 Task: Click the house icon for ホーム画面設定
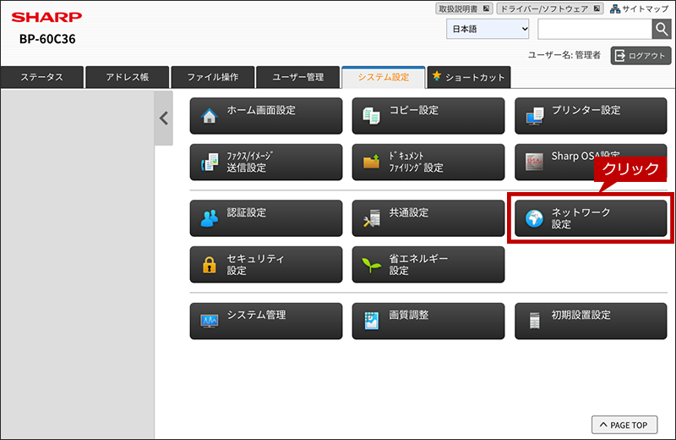click(209, 116)
